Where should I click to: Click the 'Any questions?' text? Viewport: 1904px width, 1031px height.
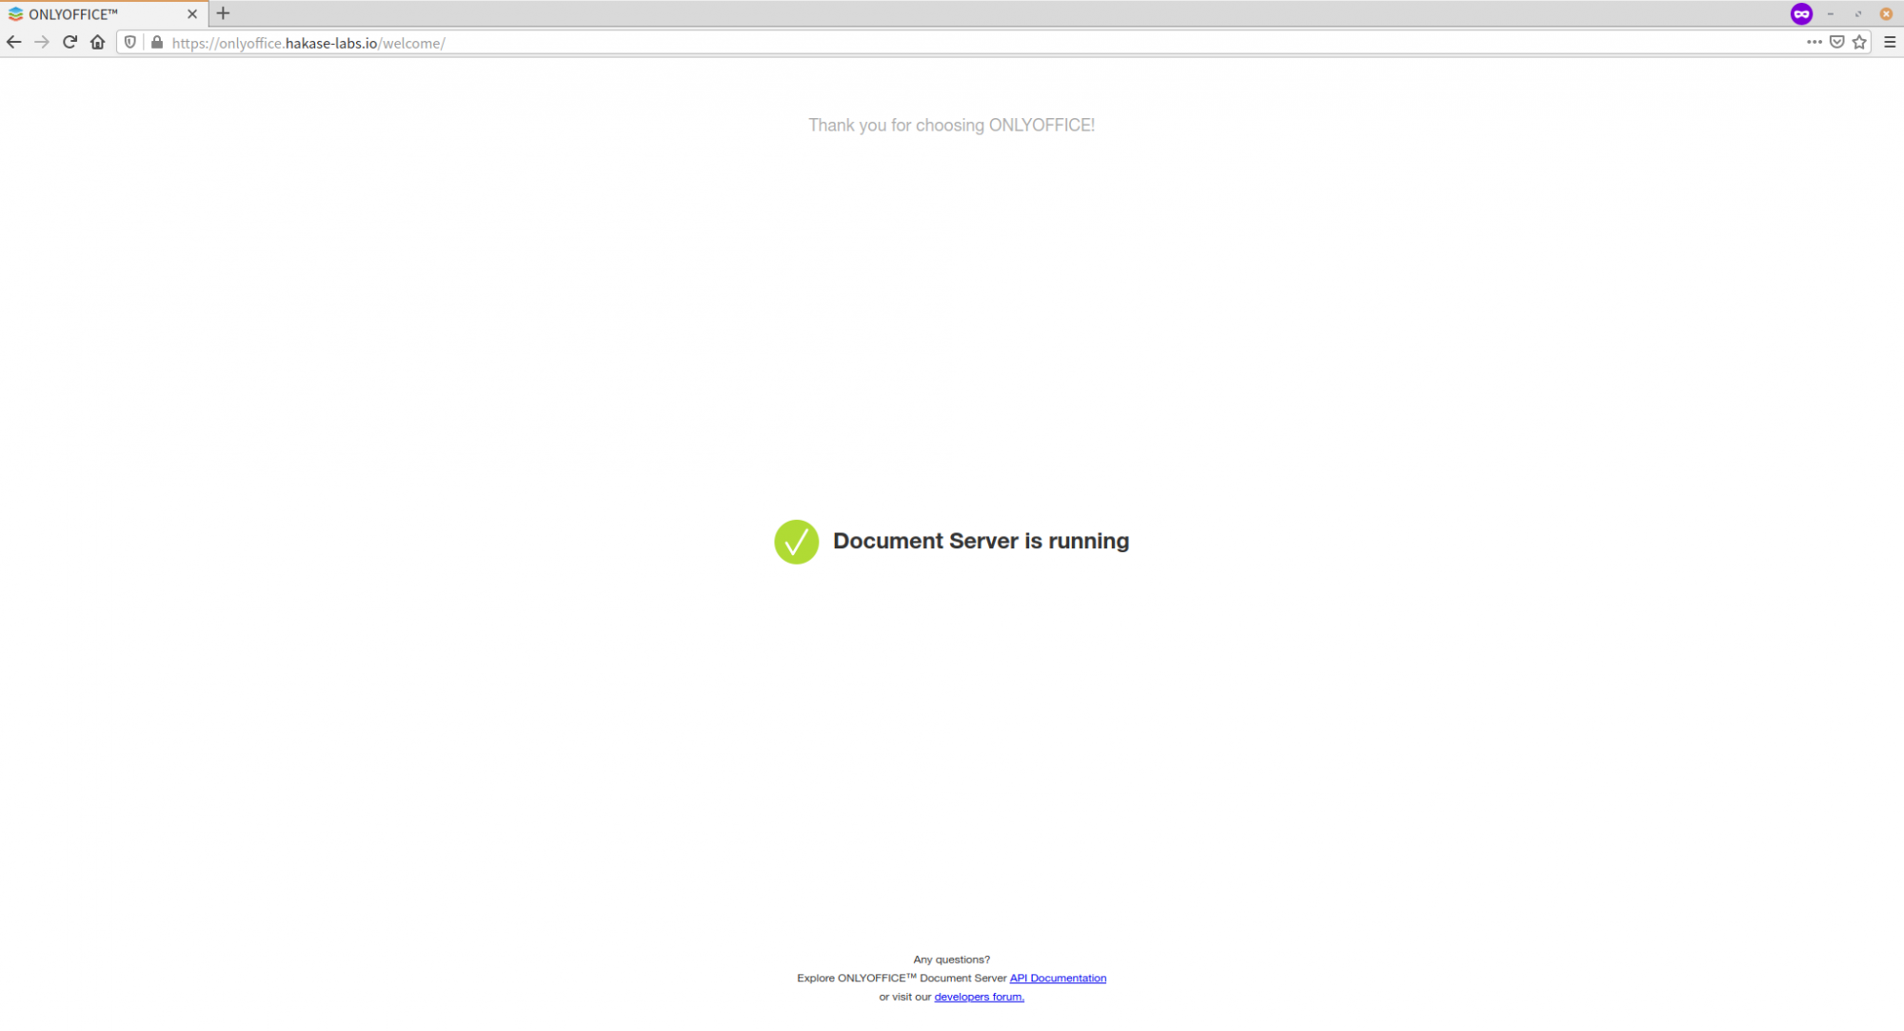tap(951, 960)
